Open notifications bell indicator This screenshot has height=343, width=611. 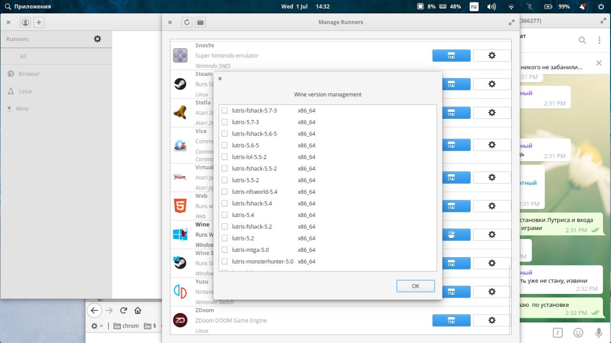pos(583,7)
